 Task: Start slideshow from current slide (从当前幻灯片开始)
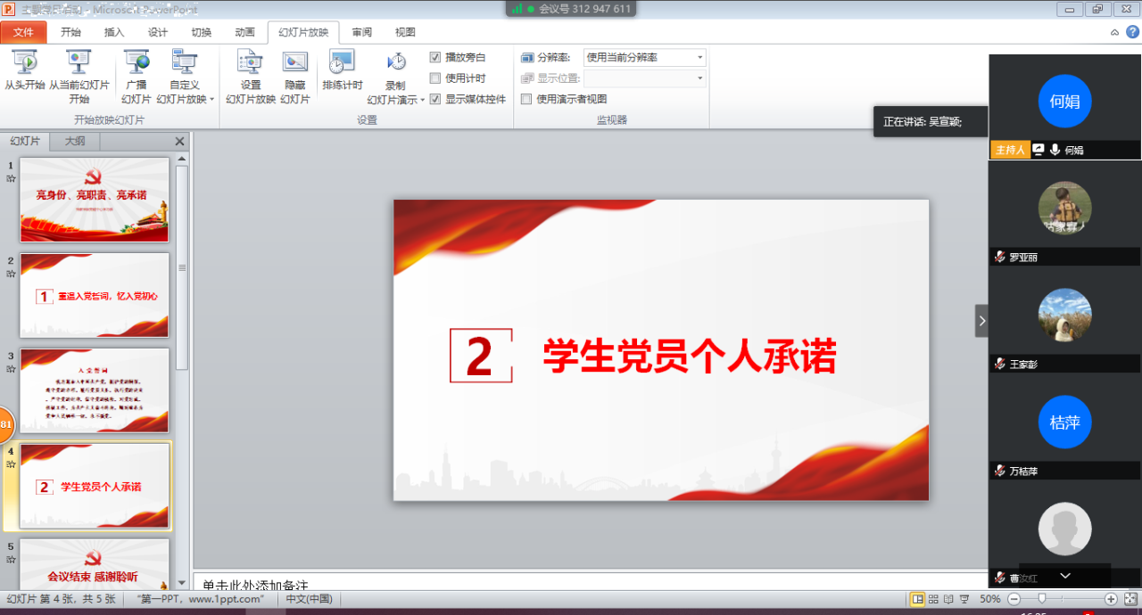[x=79, y=63]
